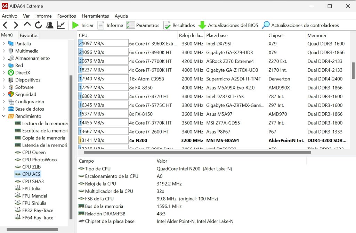Switch to the Menú sidebar tab
The image size is (356, 233).
[x=7, y=35]
